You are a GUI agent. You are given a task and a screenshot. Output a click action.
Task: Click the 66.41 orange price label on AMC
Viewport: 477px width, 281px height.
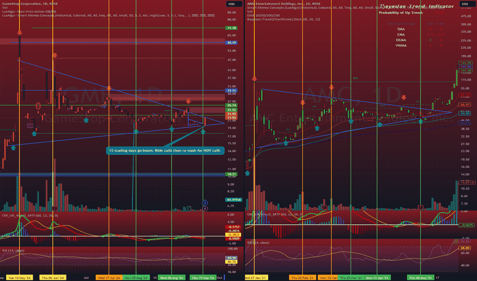465,105
